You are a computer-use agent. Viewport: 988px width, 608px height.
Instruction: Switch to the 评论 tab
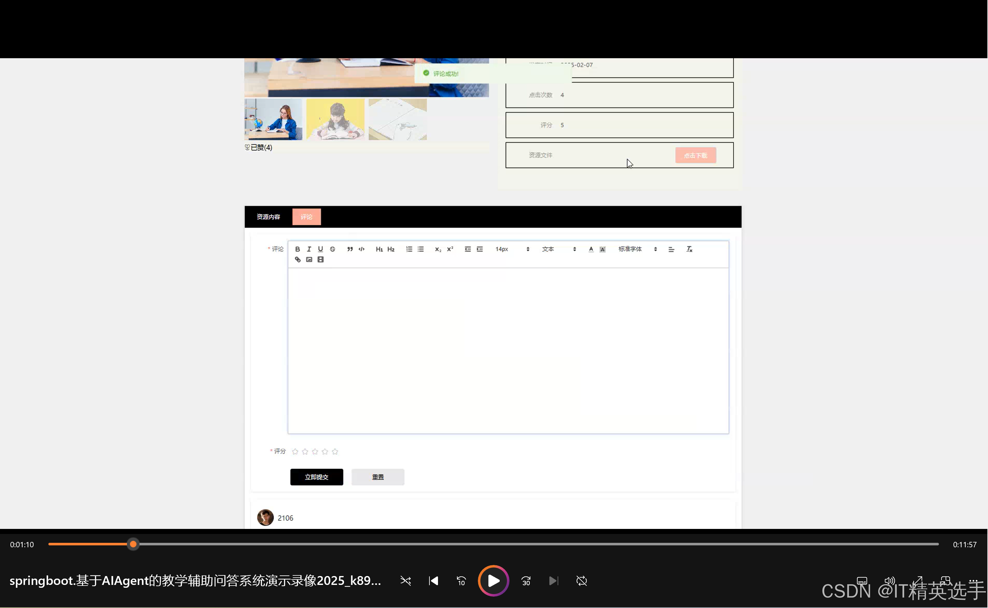coord(307,217)
